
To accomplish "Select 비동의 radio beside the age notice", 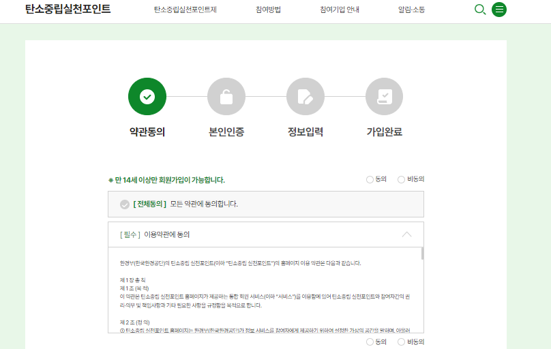I will tap(401, 179).
